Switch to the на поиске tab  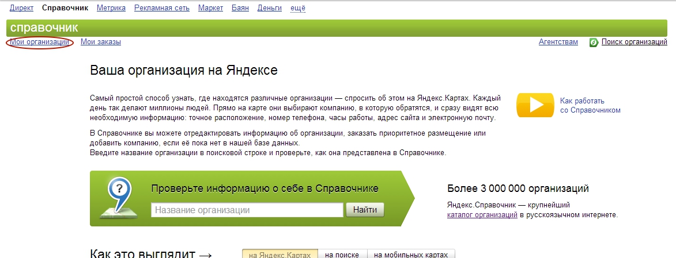pos(342,254)
